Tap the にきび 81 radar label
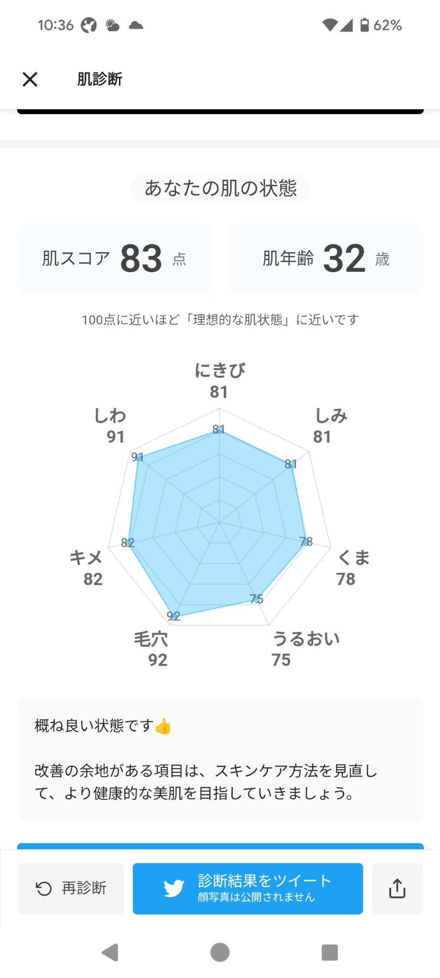 [x=220, y=380]
